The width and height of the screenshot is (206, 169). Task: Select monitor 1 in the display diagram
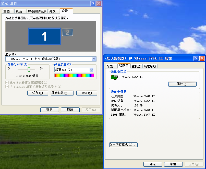(45, 36)
